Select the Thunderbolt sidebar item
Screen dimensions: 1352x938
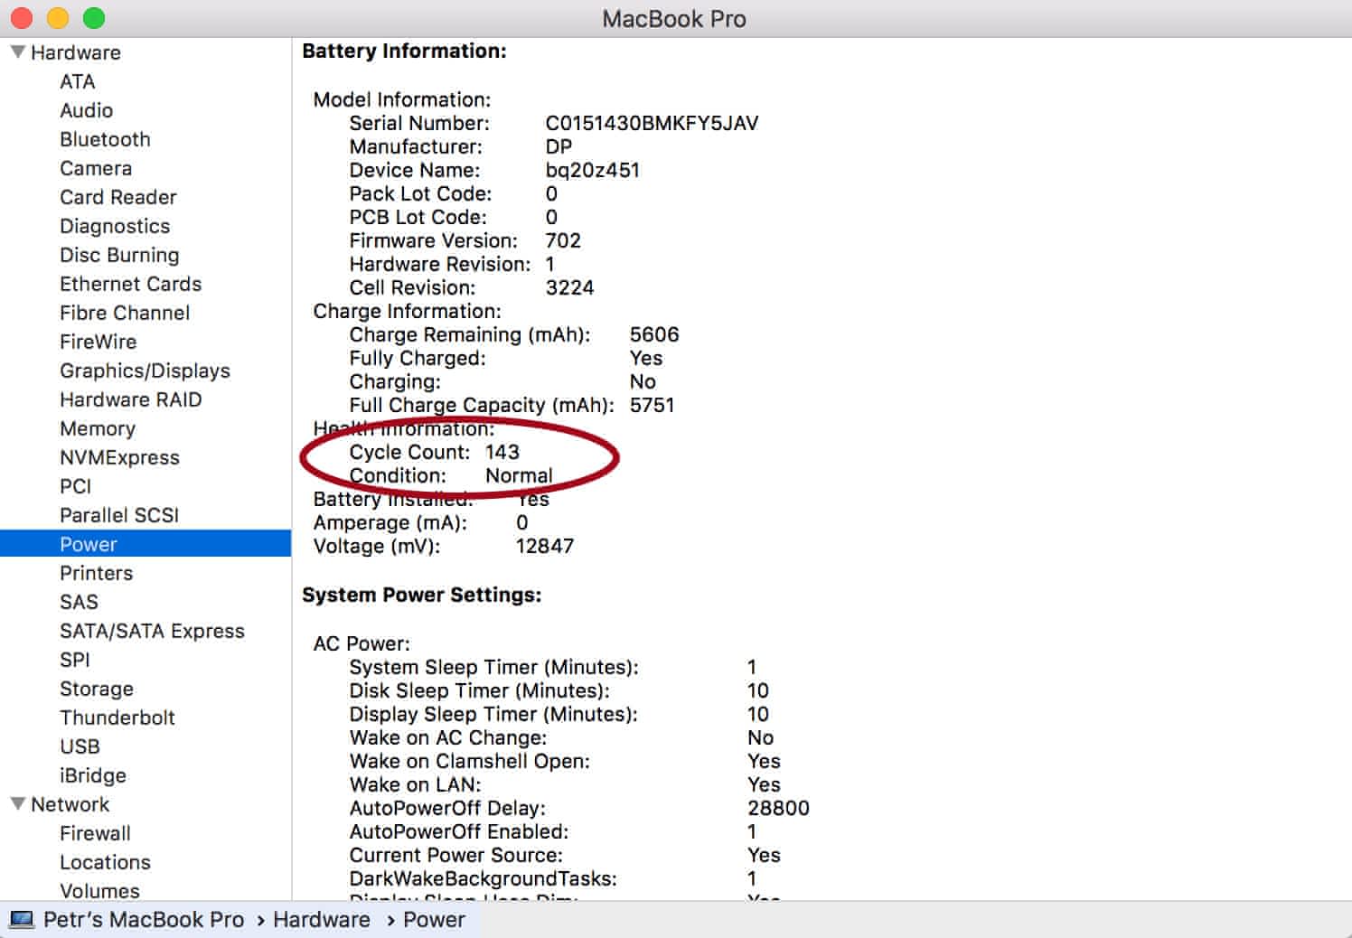point(117,718)
